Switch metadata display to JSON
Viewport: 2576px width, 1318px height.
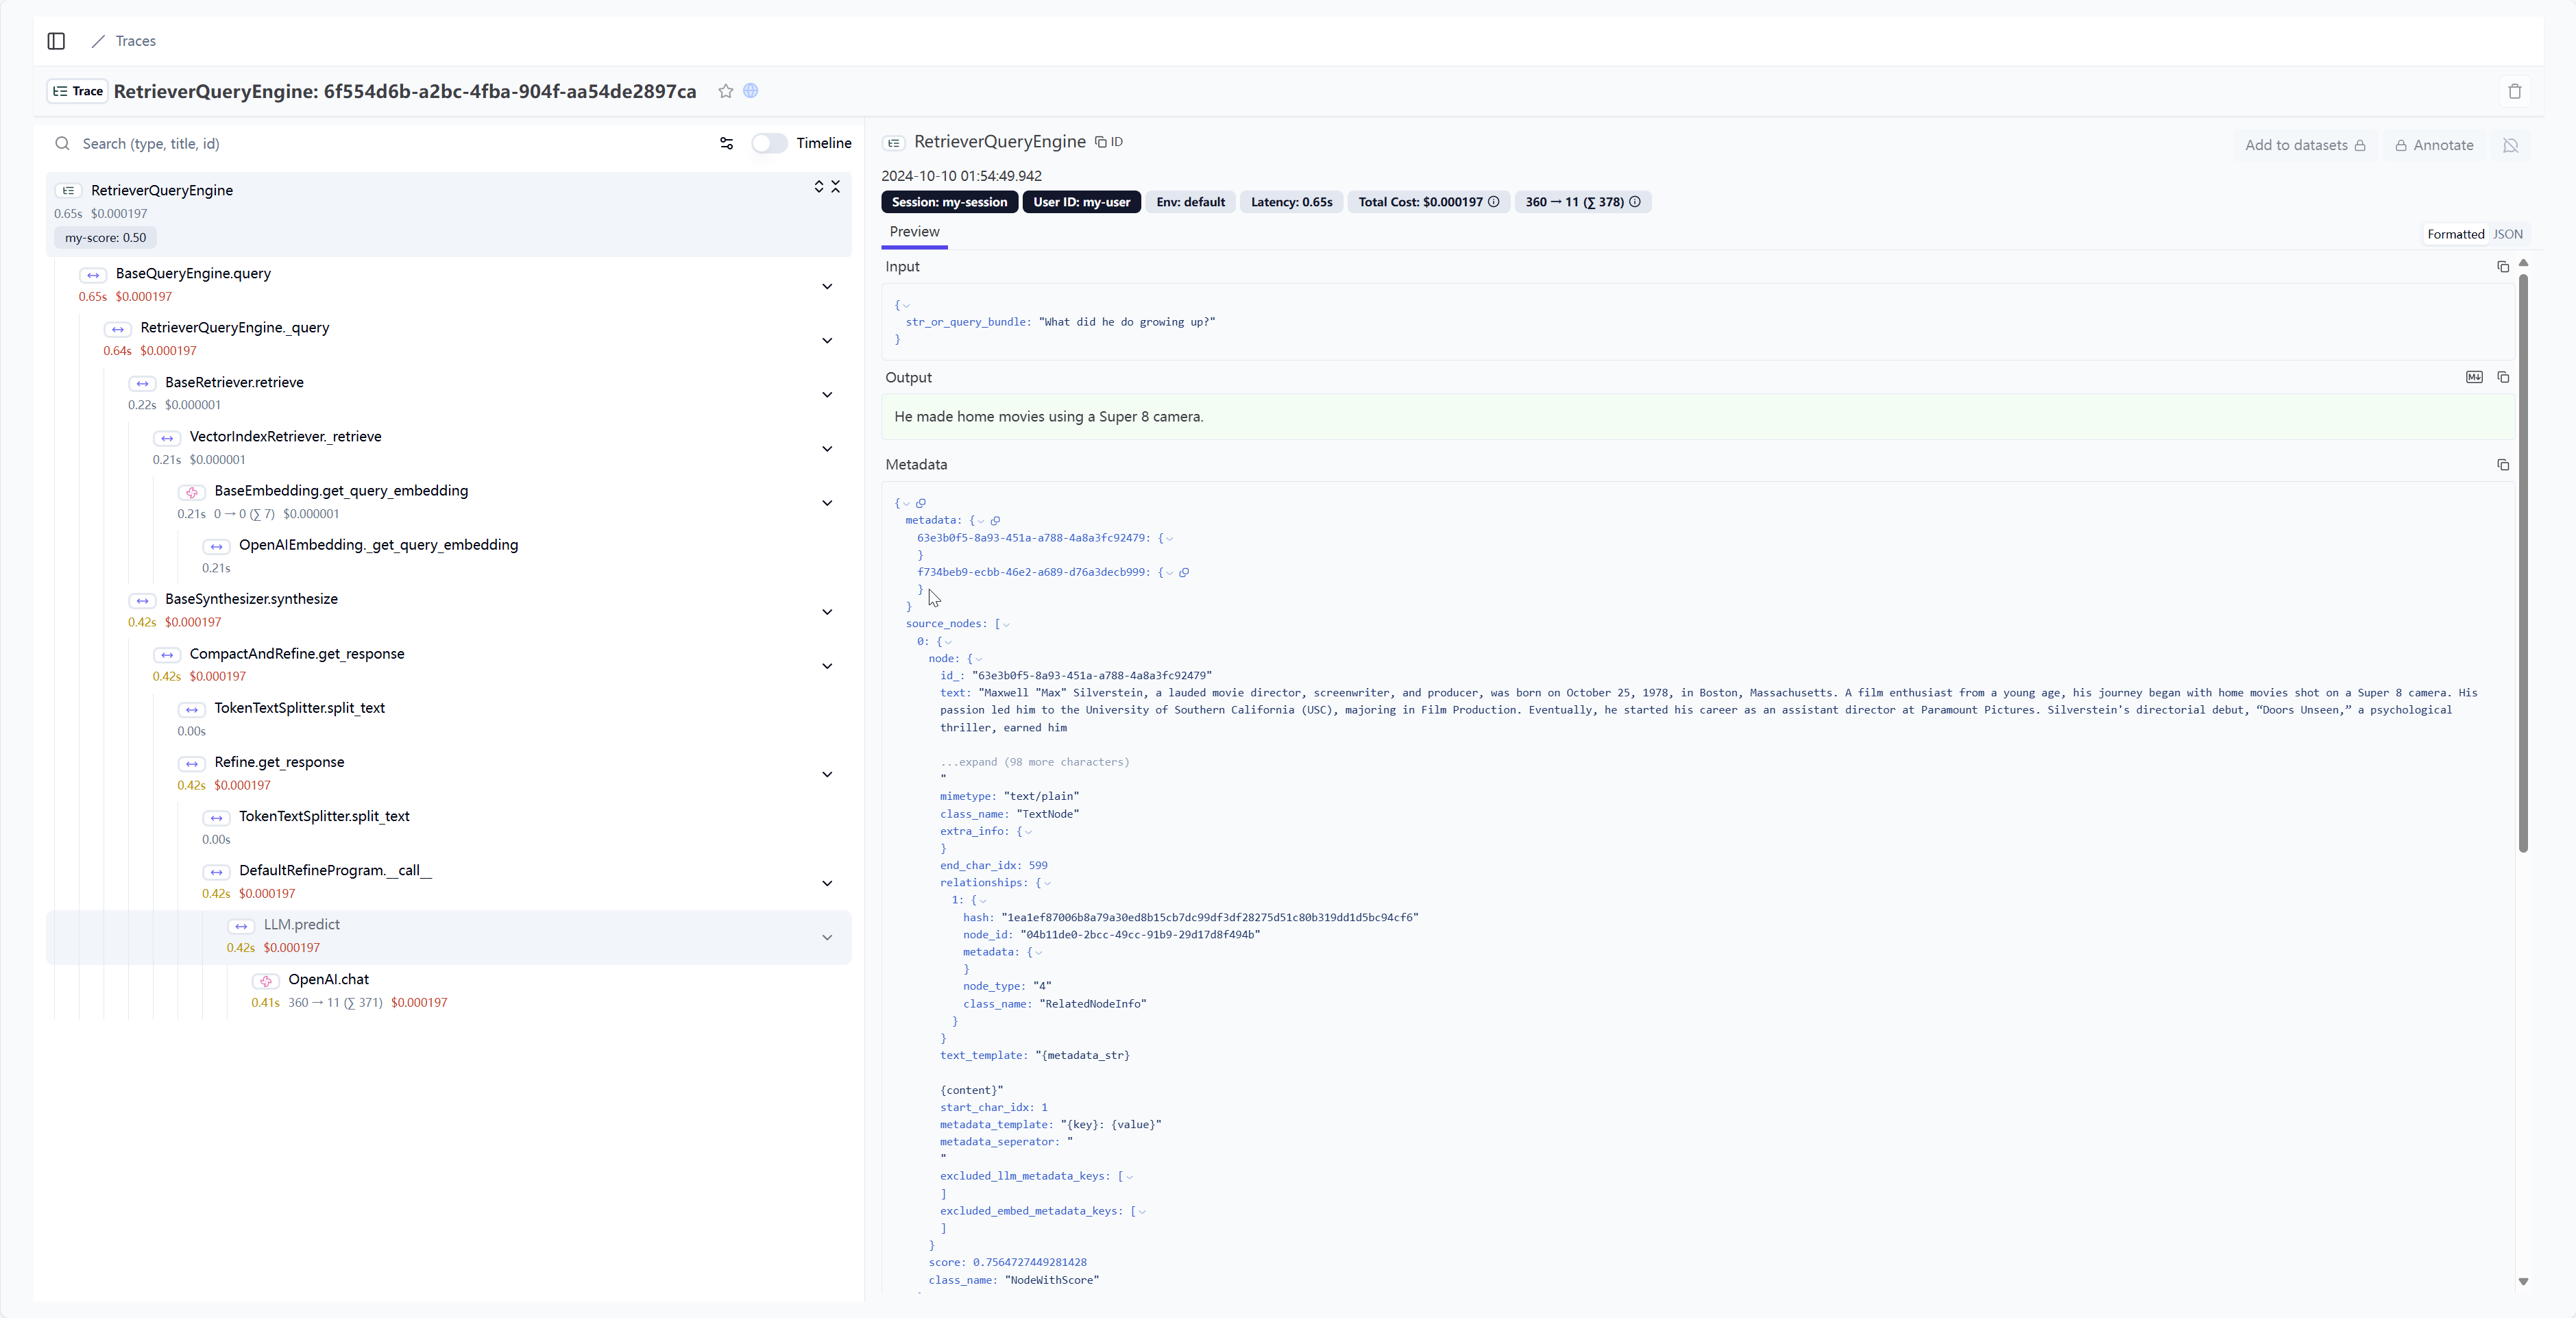coord(2509,234)
